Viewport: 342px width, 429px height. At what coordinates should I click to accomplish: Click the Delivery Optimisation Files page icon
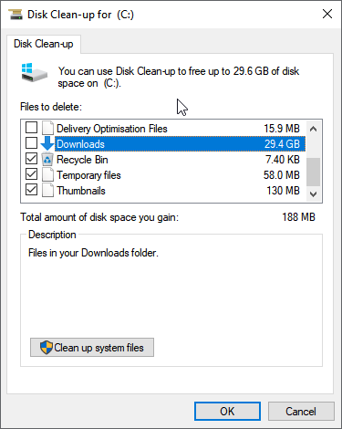pos(47,128)
